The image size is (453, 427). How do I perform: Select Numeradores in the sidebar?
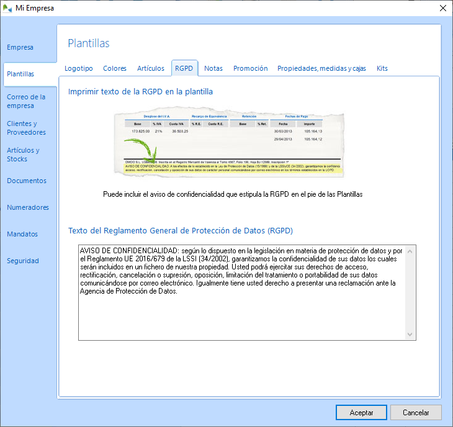[x=28, y=207]
